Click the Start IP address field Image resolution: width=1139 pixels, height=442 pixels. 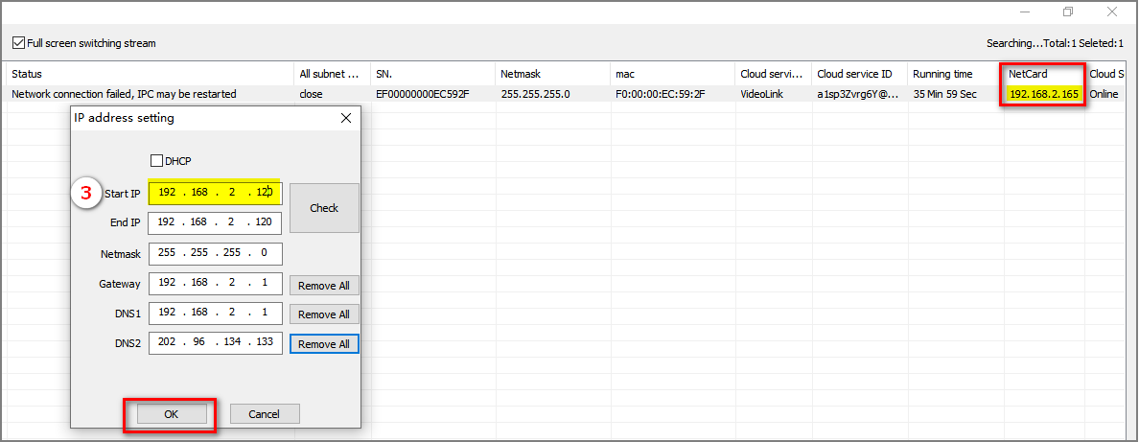[216, 193]
